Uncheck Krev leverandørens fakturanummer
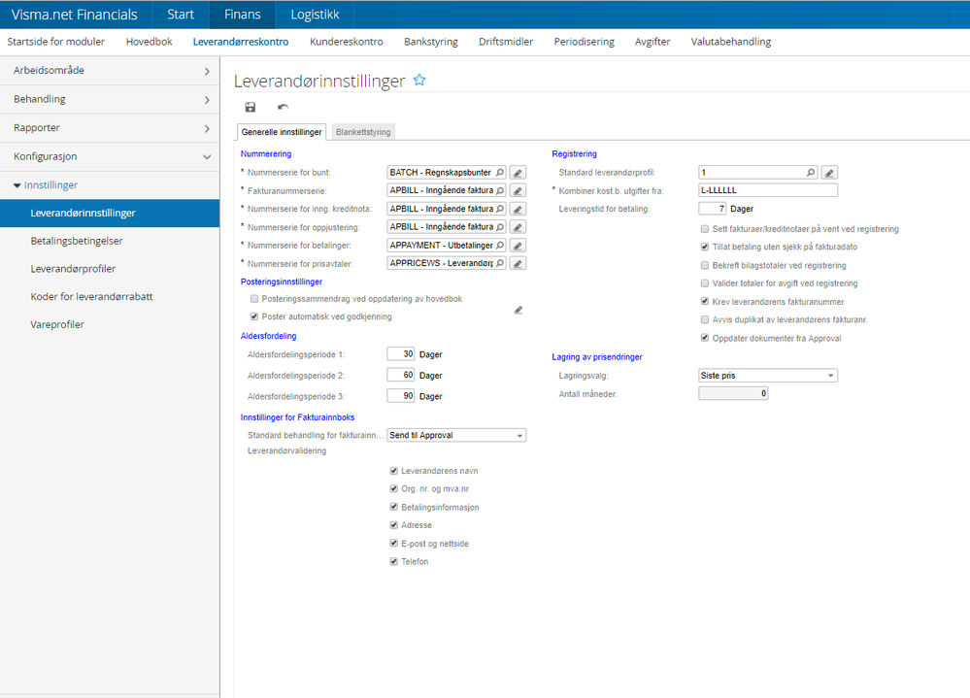 point(705,302)
